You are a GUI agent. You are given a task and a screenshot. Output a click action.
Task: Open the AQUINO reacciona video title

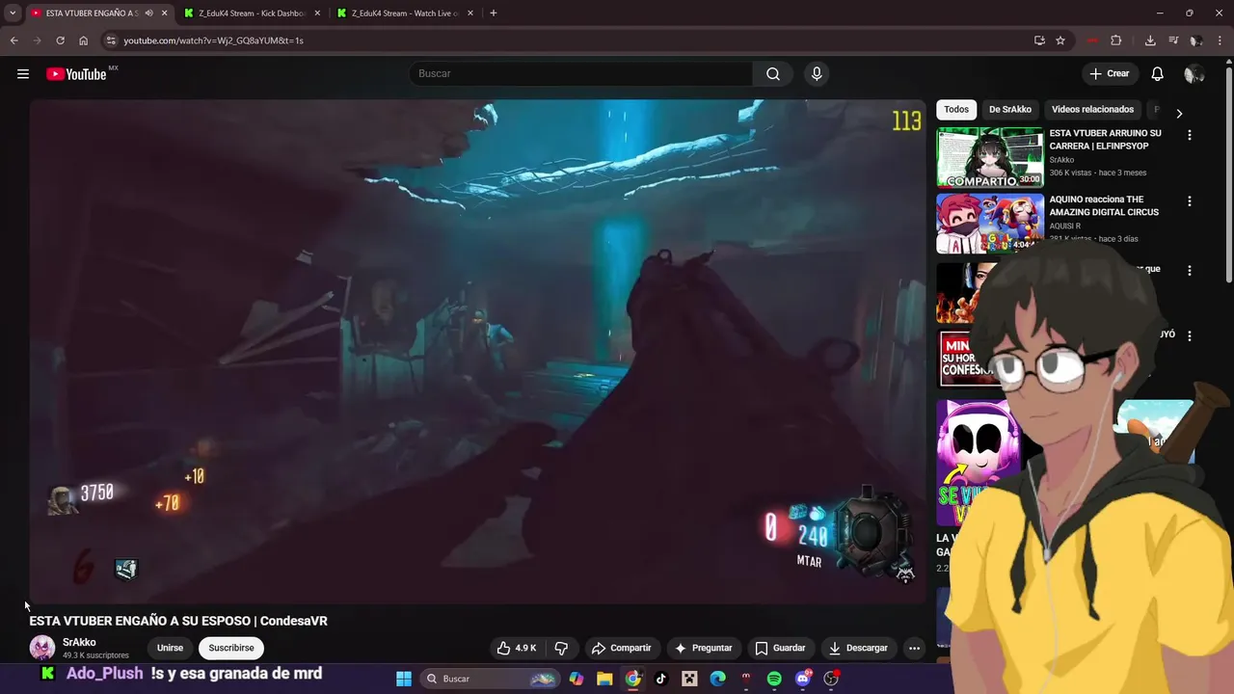pyautogui.click(x=1104, y=205)
